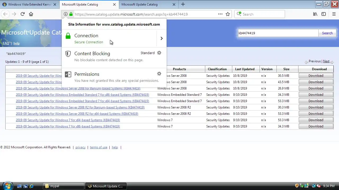
Task: Click the browser Search field
Action: (260, 14)
